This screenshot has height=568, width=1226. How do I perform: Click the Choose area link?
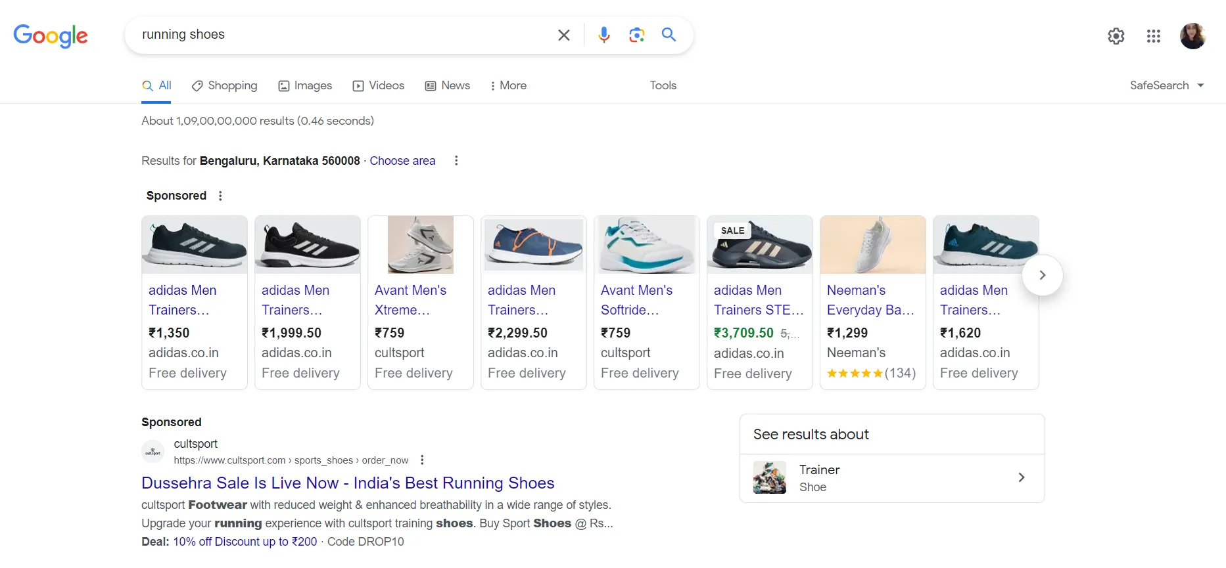[x=402, y=161]
